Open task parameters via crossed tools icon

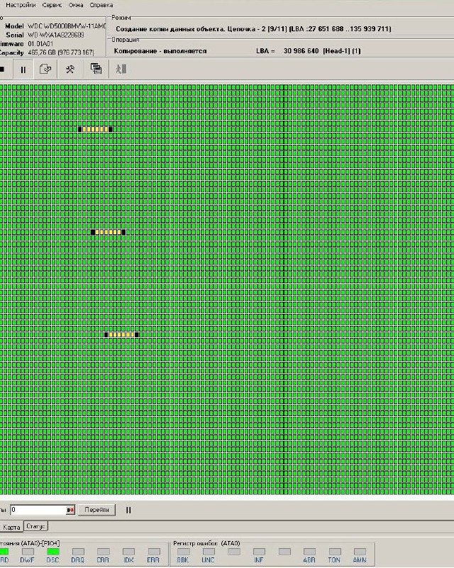[70, 69]
